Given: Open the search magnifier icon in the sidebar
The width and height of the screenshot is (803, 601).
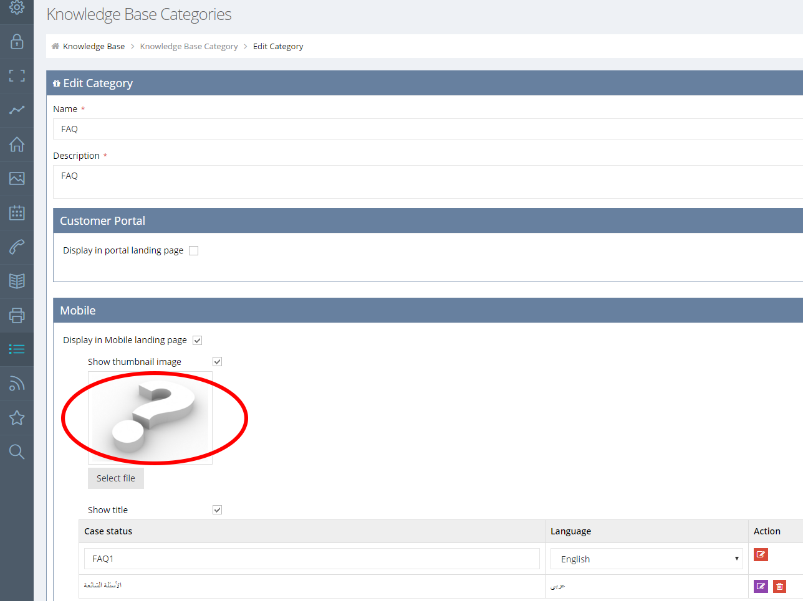Looking at the screenshot, I should pos(17,452).
